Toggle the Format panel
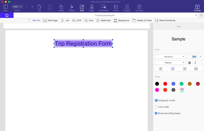204x131 pixels. 197,8
